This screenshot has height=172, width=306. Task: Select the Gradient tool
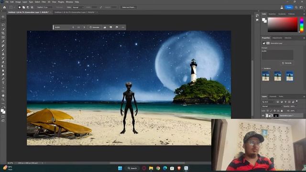(3, 66)
